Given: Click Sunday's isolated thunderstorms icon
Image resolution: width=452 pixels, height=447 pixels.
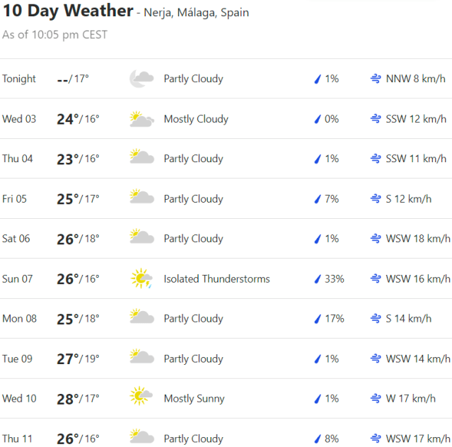Looking at the screenshot, I should pos(141,279).
